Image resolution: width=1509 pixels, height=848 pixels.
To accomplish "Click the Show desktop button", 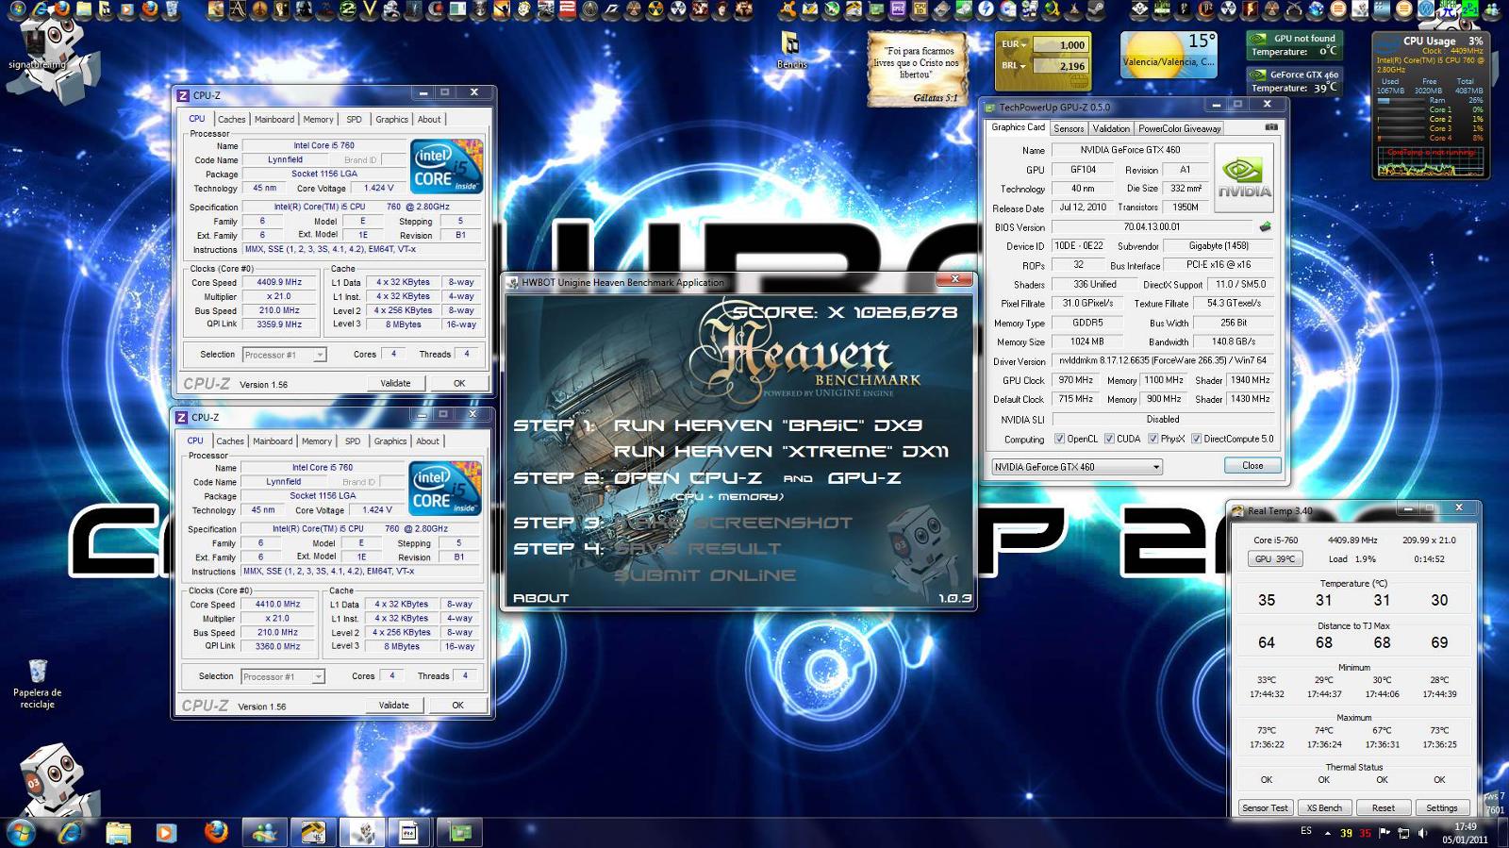I will [x=1501, y=833].
